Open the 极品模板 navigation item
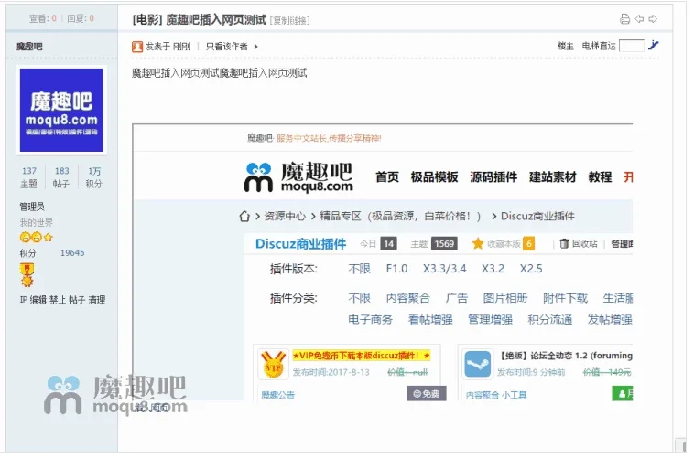The image size is (694, 458). 434,176
